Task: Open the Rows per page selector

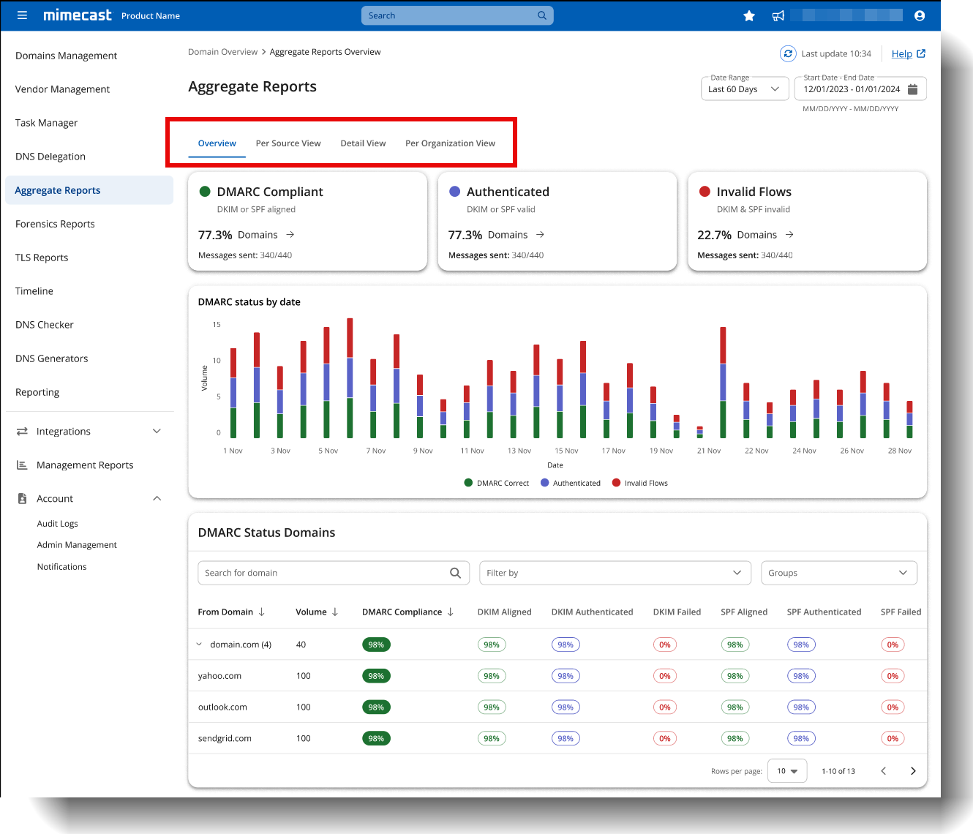Action: point(787,770)
